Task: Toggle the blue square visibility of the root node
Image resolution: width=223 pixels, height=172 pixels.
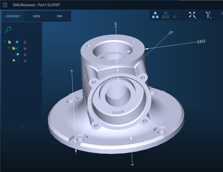Action: point(17,42)
